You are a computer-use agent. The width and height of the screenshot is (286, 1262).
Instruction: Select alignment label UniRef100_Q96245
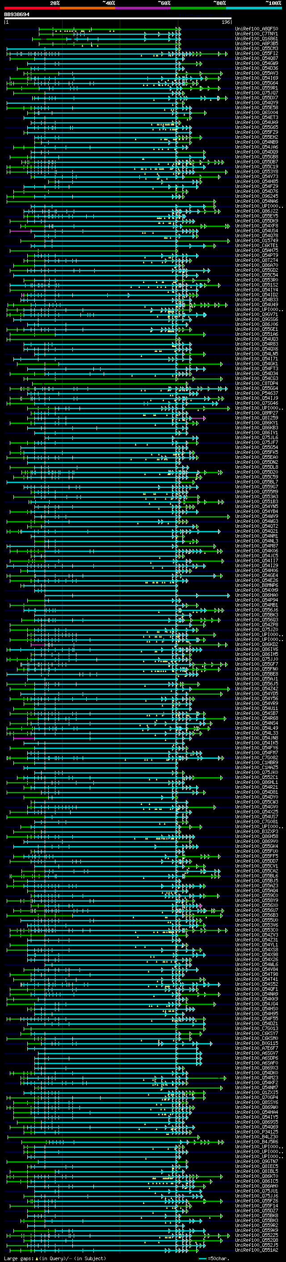257,197
